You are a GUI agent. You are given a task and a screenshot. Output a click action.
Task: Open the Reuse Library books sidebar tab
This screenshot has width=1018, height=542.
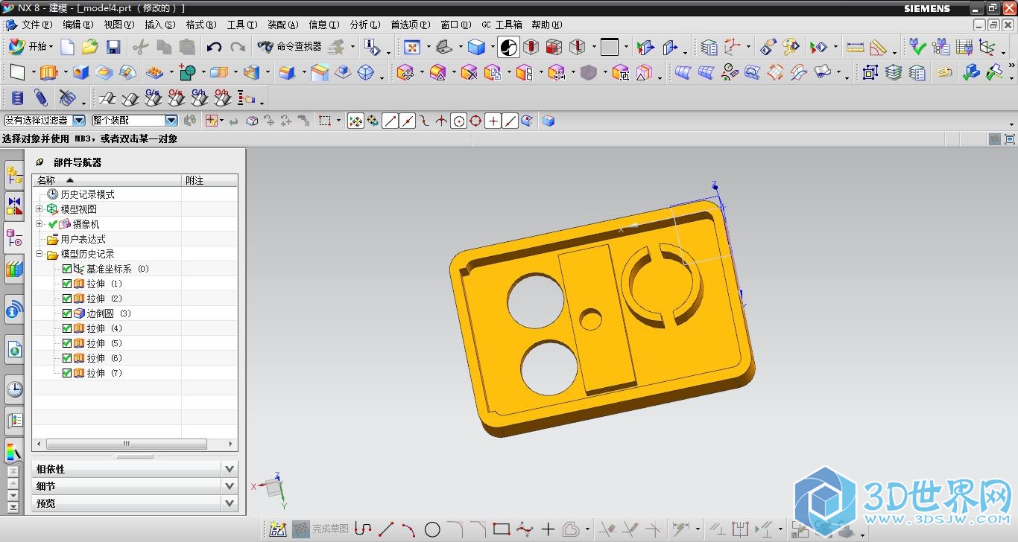click(x=14, y=270)
